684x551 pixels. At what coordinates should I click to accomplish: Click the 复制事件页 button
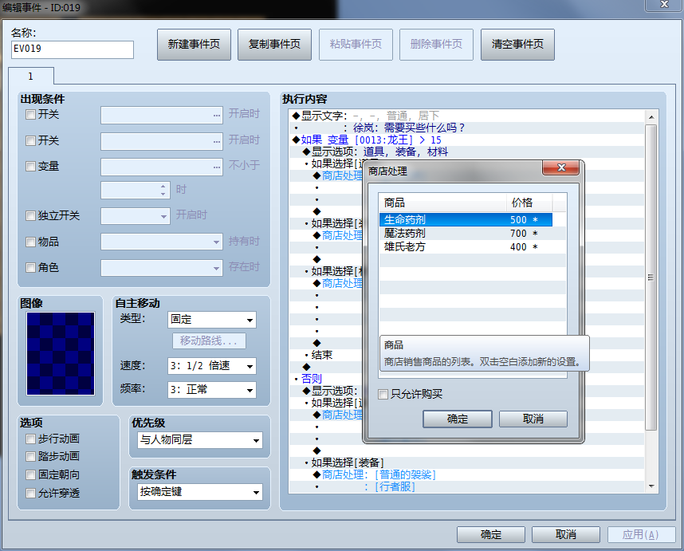(x=274, y=45)
